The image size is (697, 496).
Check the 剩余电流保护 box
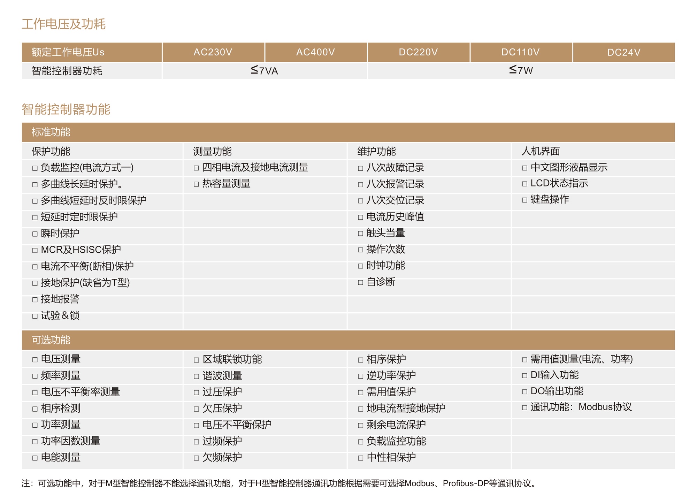tap(360, 425)
